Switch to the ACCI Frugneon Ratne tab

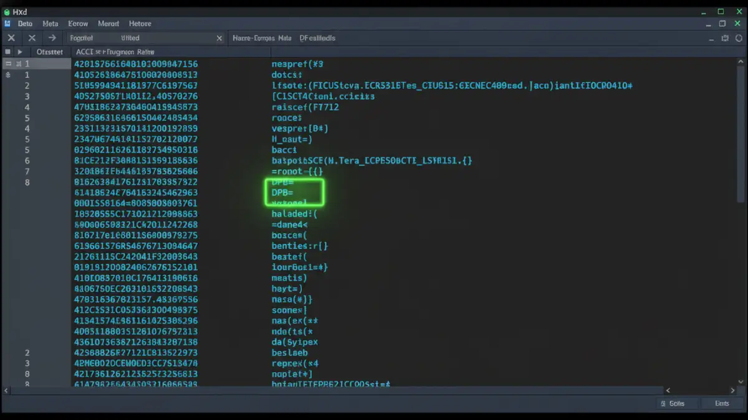114,52
